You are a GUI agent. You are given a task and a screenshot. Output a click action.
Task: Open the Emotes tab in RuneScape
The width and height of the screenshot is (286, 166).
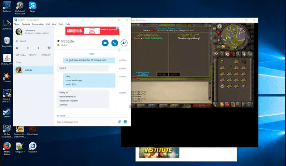[x=244, y=105]
